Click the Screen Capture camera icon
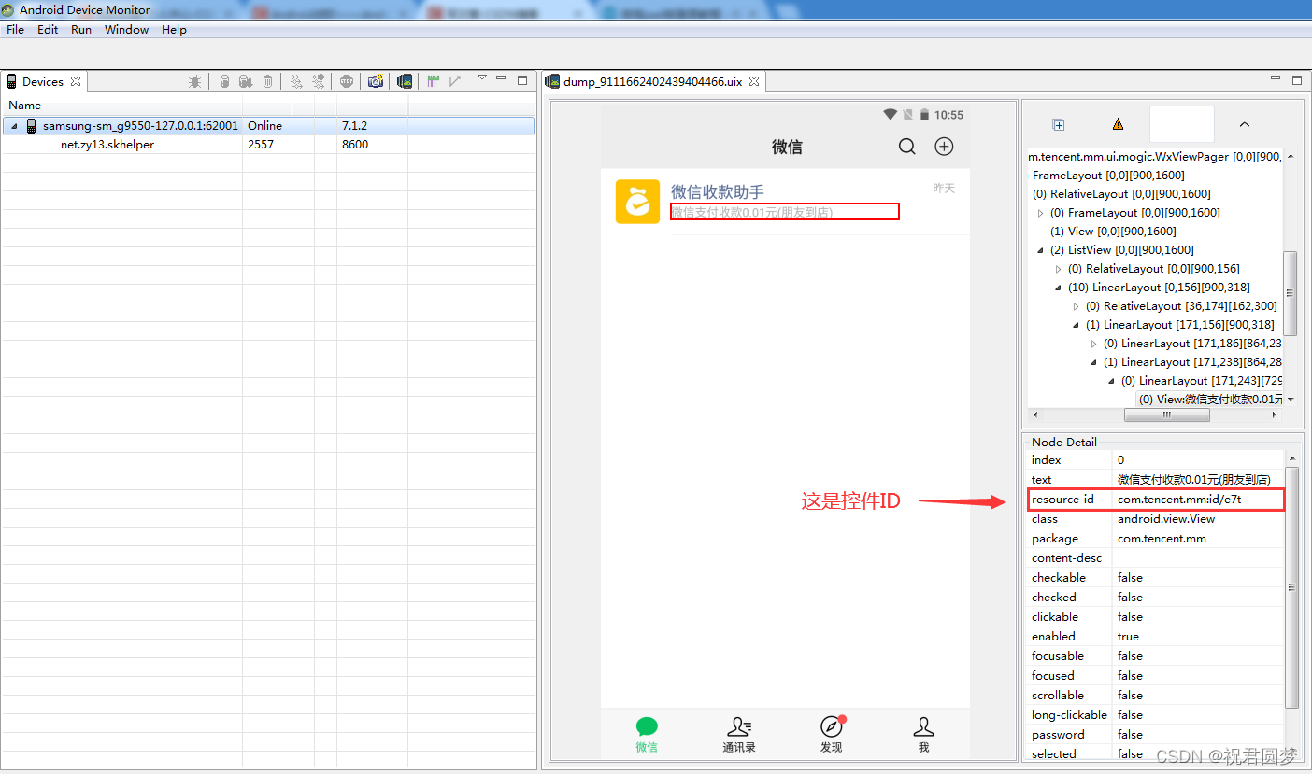The width and height of the screenshot is (1312, 774). [375, 81]
